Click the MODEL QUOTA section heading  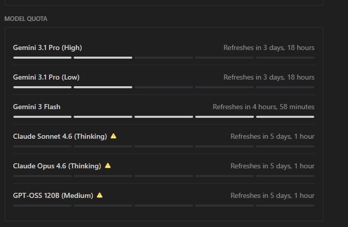(26, 19)
